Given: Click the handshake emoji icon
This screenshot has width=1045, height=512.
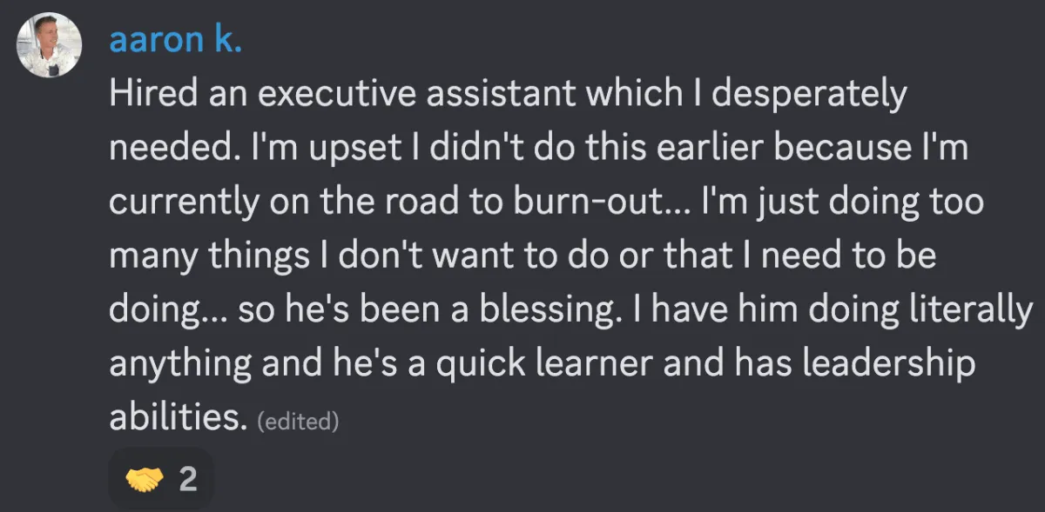Looking at the screenshot, I should click(x=145, y=479).
